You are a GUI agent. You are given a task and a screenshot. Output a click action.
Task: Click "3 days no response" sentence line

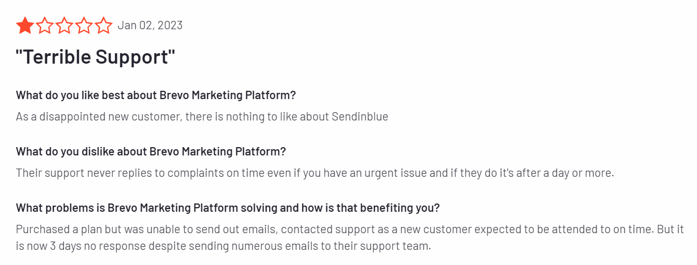coord(223,246)
